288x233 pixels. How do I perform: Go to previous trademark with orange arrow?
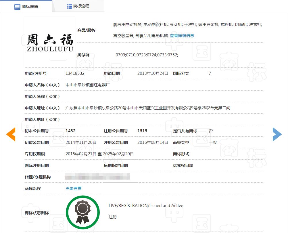coord(11,134)
